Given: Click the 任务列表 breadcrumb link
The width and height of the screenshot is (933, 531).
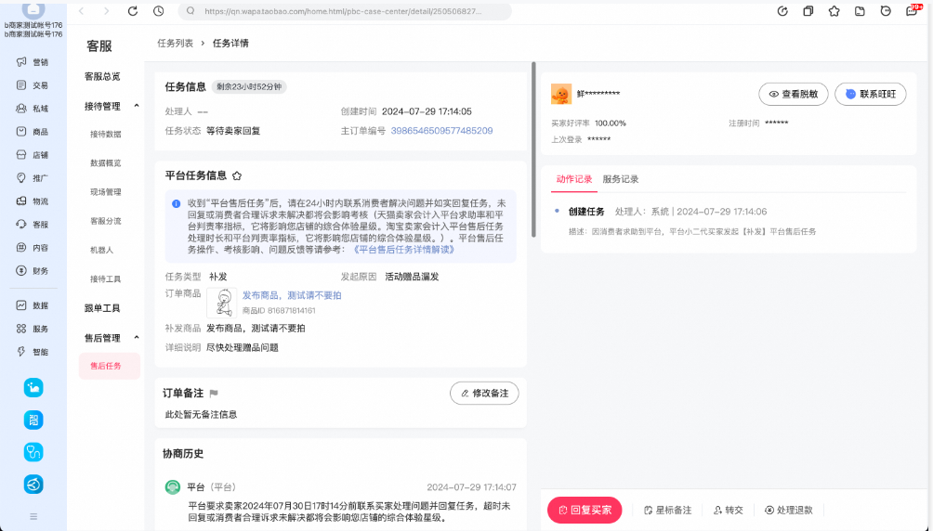Looking at the screenshot, I should point(175,43).
